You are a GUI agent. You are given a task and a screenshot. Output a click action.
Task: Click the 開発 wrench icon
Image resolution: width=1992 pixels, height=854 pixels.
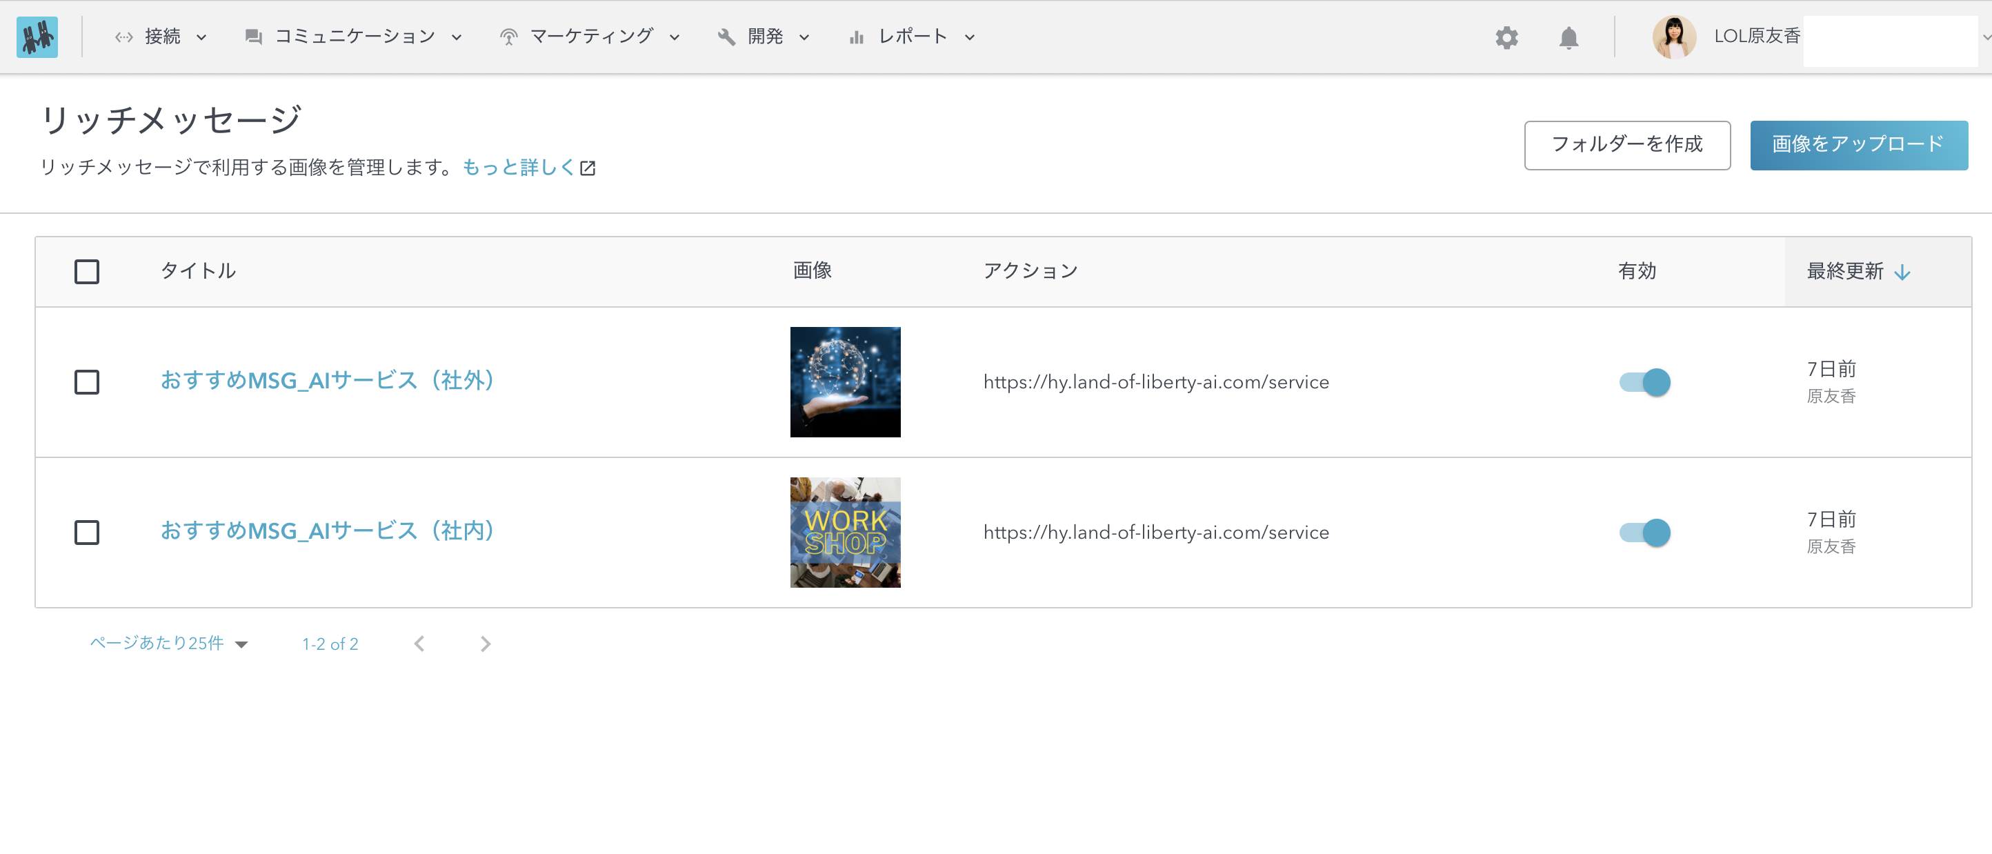726,36
